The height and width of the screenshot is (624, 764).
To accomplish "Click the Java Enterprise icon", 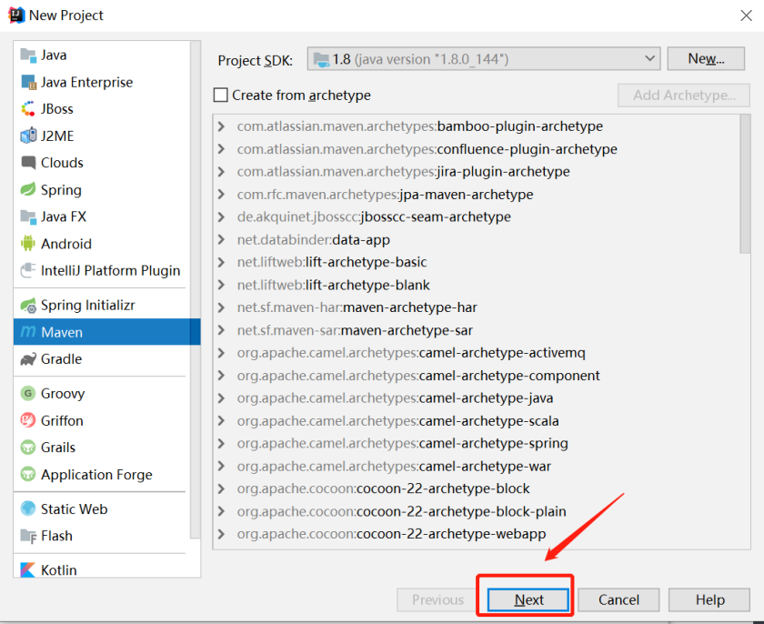I will pos(28,83).
